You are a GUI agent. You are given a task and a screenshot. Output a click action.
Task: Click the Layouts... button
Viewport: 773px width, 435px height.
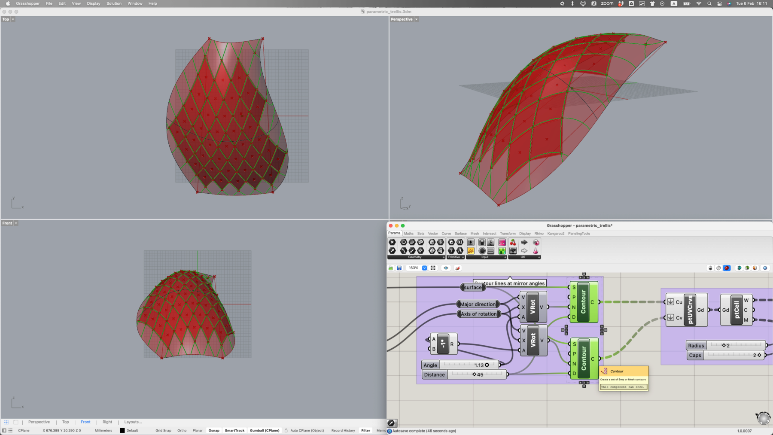coord(133,422)
